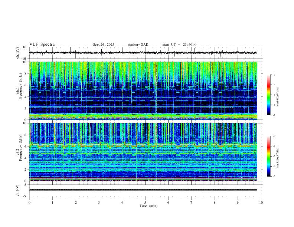Screen dimensions: 294x227
Task: Click "-4" on the ch.2 color bar scale
Action: [274, 146]
